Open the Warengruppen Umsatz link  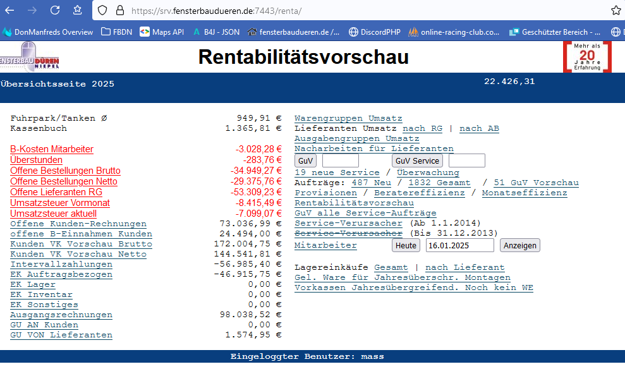[x=348, y=118]
